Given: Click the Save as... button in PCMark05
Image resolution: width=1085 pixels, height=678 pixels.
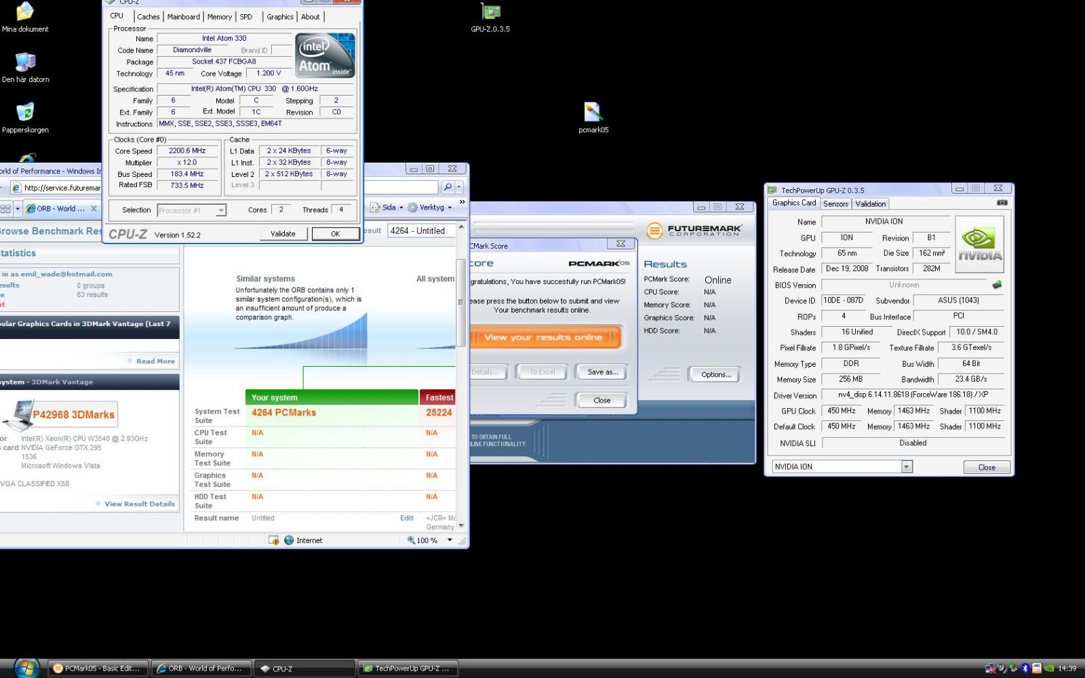Looking at the screenshot, I should pos(602,372).
